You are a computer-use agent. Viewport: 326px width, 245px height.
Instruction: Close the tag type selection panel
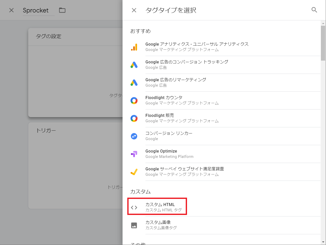[x=134, y=10]
